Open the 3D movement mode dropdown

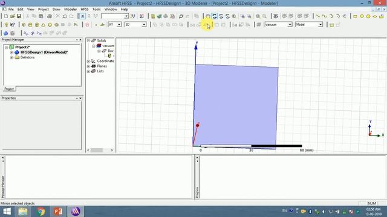pyautogui.click(x=144, y=25)
